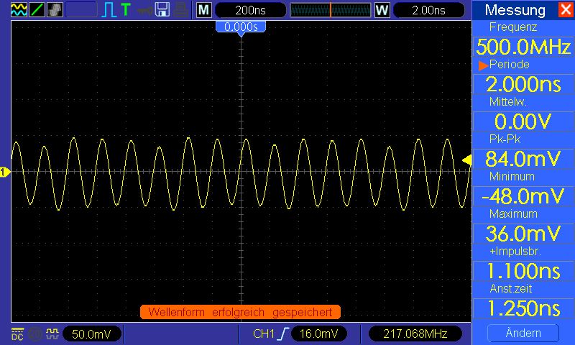Click the CH1 trigger source label

click(264, 333)
